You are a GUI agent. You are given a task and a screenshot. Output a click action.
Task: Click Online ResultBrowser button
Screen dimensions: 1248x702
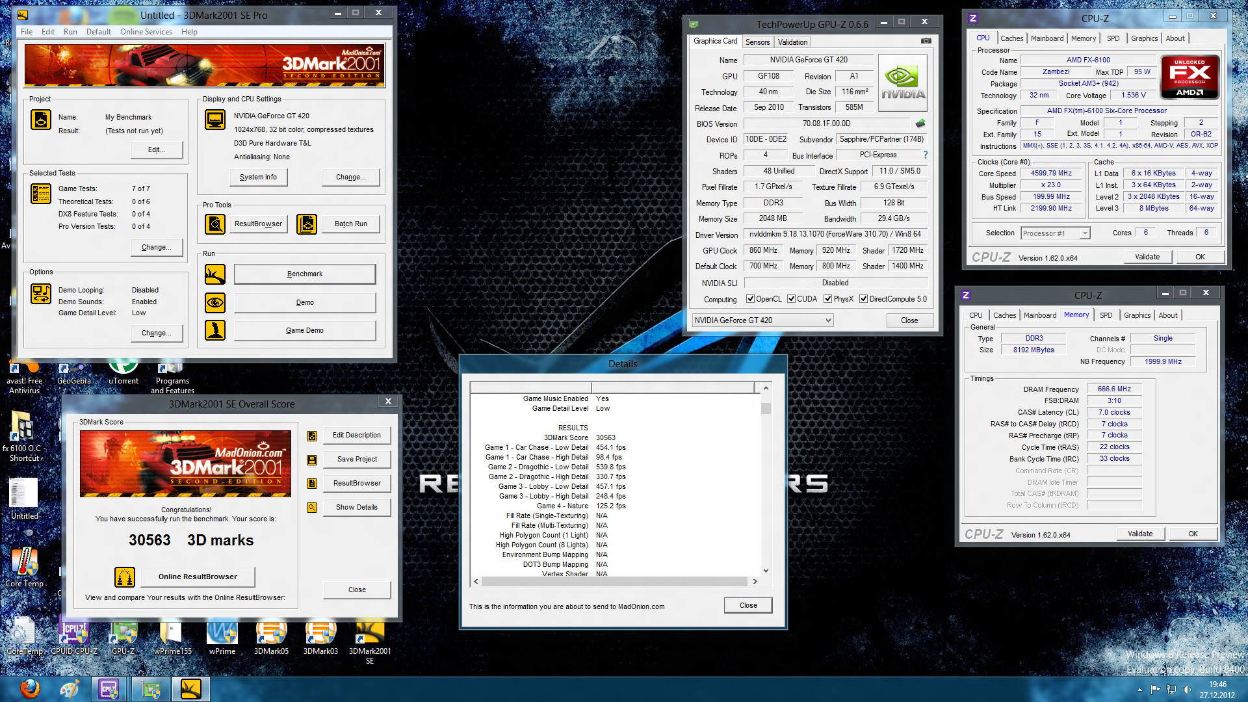click(198, 577)
